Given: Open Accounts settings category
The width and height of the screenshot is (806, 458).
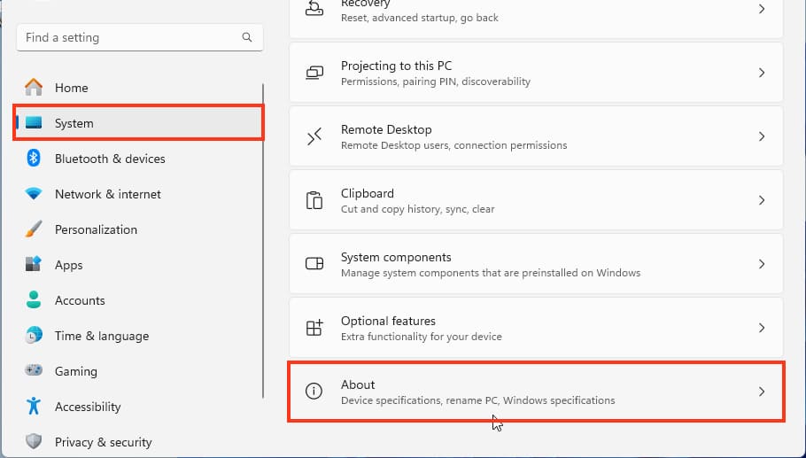Looking at the screenshot, I should point(80,300).
